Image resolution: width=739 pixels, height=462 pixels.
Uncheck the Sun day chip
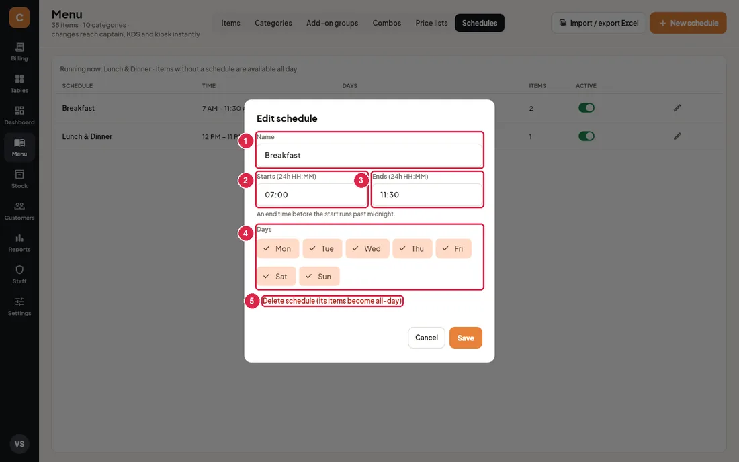click(319, 277)
